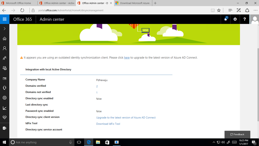This screenshot has width=259, height=146.
Task: Refresh the page
Action: click(22, 10)
